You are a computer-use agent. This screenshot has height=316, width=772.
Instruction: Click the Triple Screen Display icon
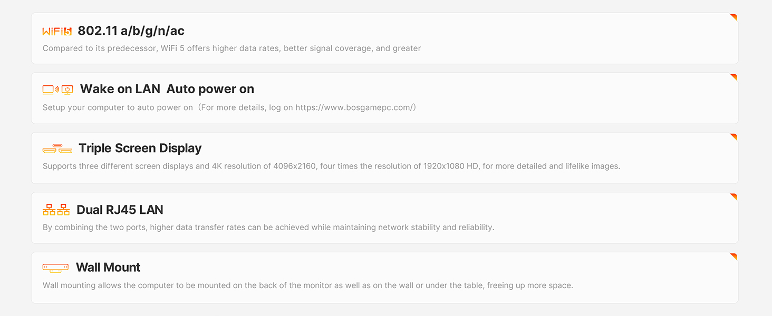[x=57, y=149]
